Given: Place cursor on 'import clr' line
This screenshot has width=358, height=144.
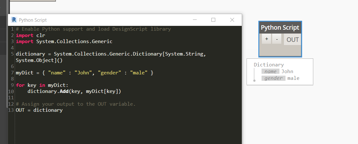Looking at the screenshot, I should point(31,35).
